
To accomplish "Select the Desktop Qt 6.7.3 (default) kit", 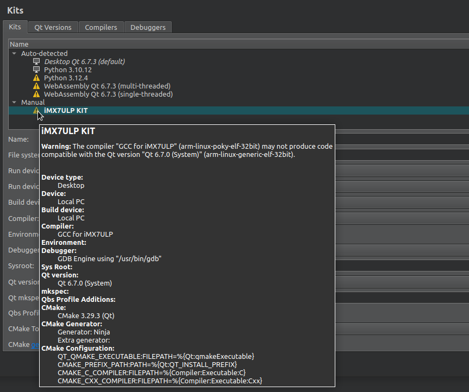I will 84,61.
